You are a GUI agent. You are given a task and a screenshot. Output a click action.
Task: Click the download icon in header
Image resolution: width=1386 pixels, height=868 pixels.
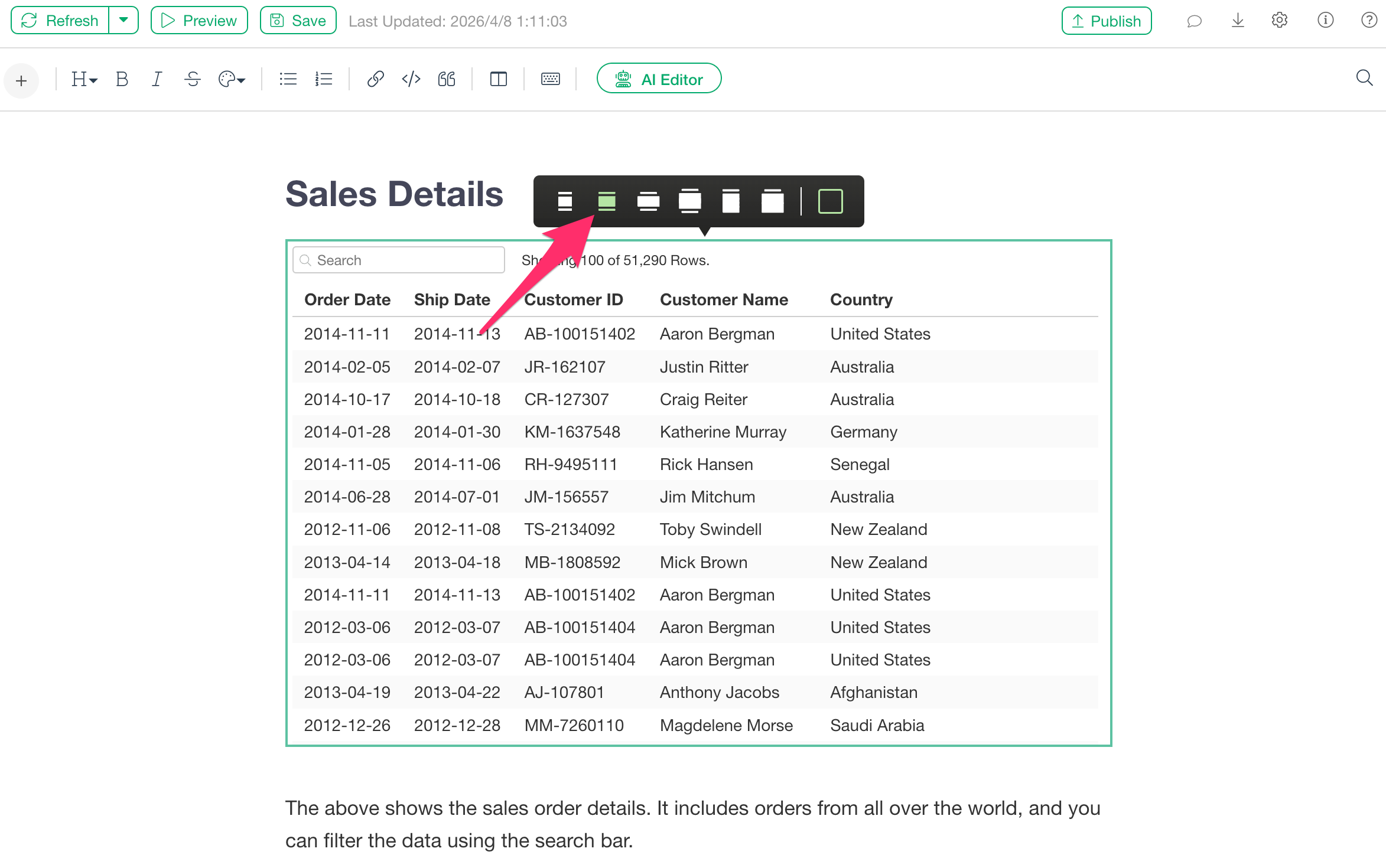(1238, 21)
